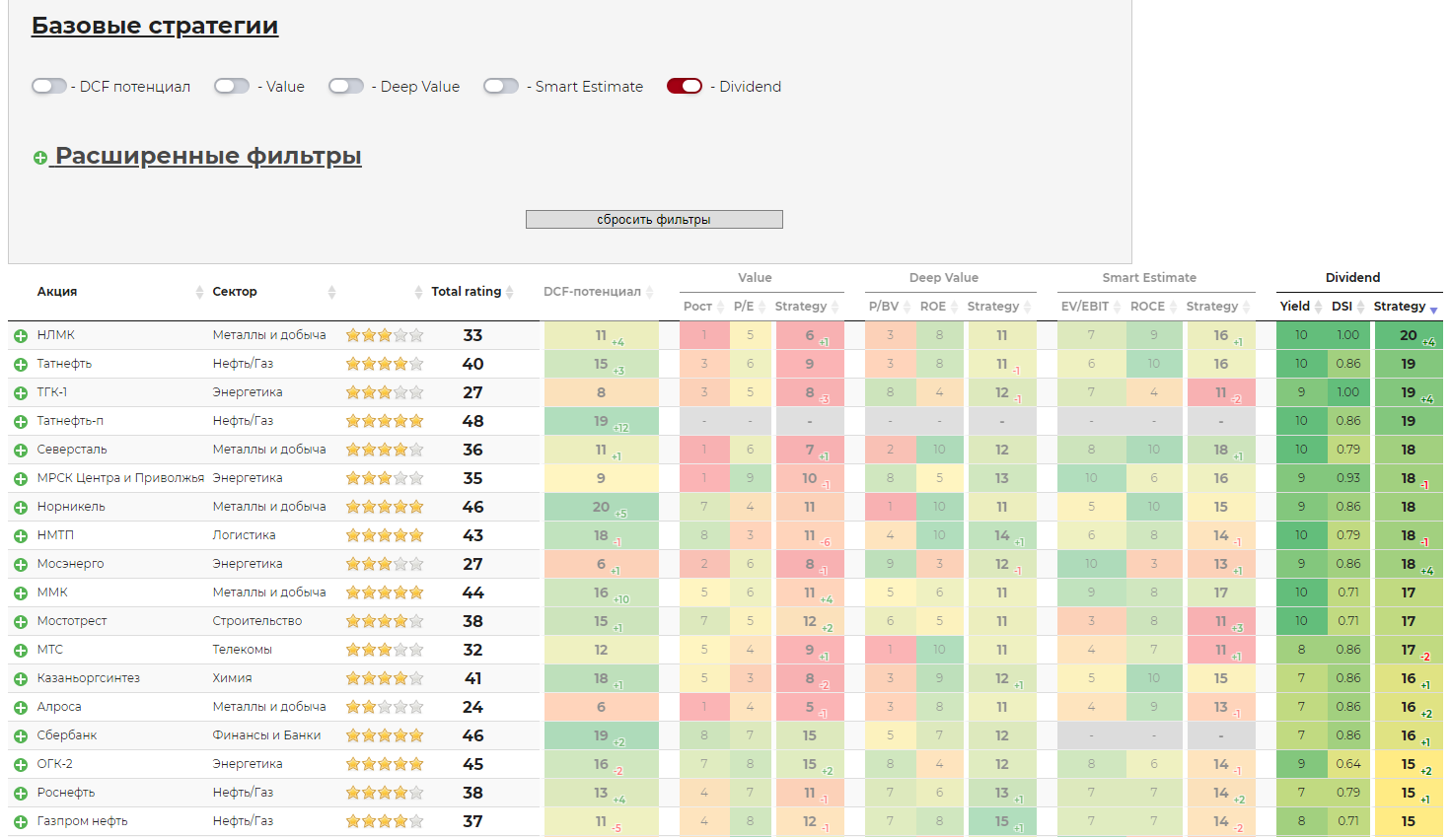1451x837 pixels.
Task: Click Телекомы sector in МТС row
Action: [x=243, y=650]
